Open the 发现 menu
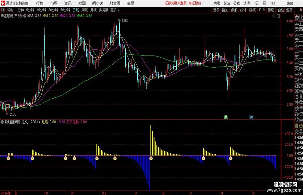Screen dimensions: 303x195 [x=82, y=3]
